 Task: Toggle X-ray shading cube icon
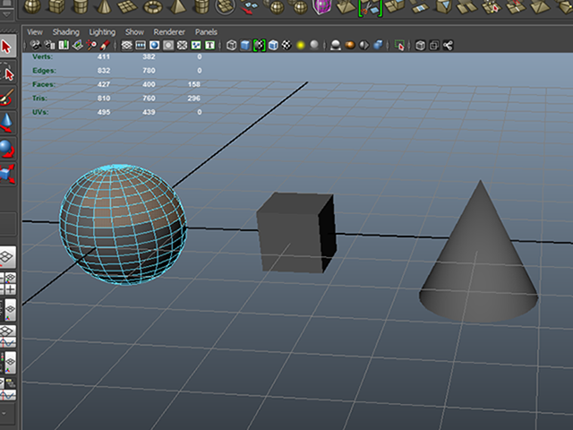coord(420,46)
